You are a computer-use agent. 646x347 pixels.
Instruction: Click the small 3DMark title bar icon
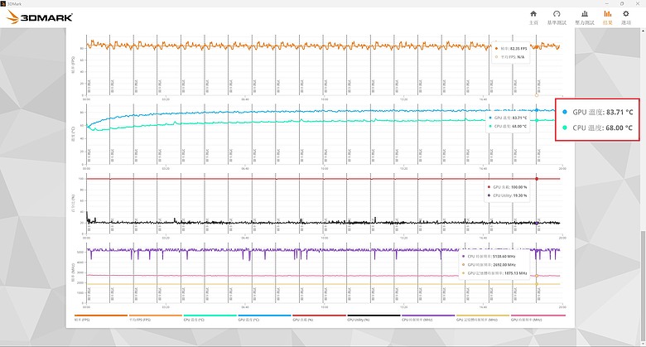coord(3,3)
